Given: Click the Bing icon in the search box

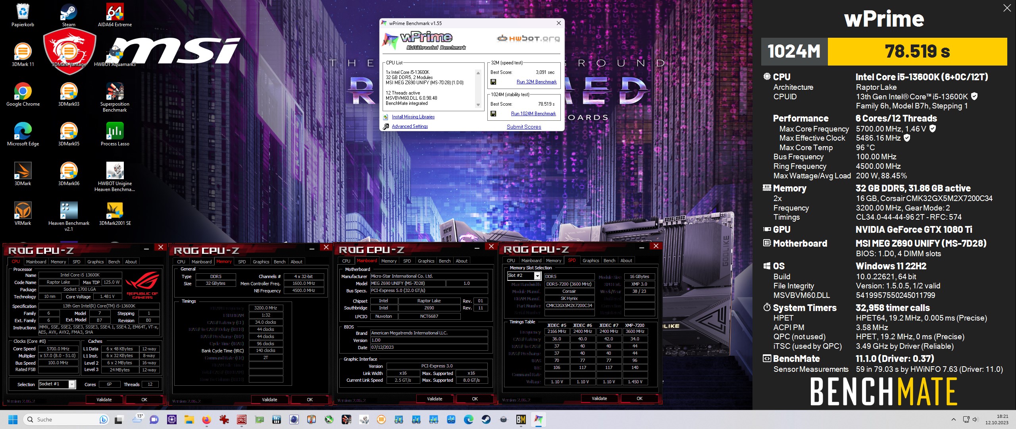Looking at the screenshot, I should coord(103,419).
